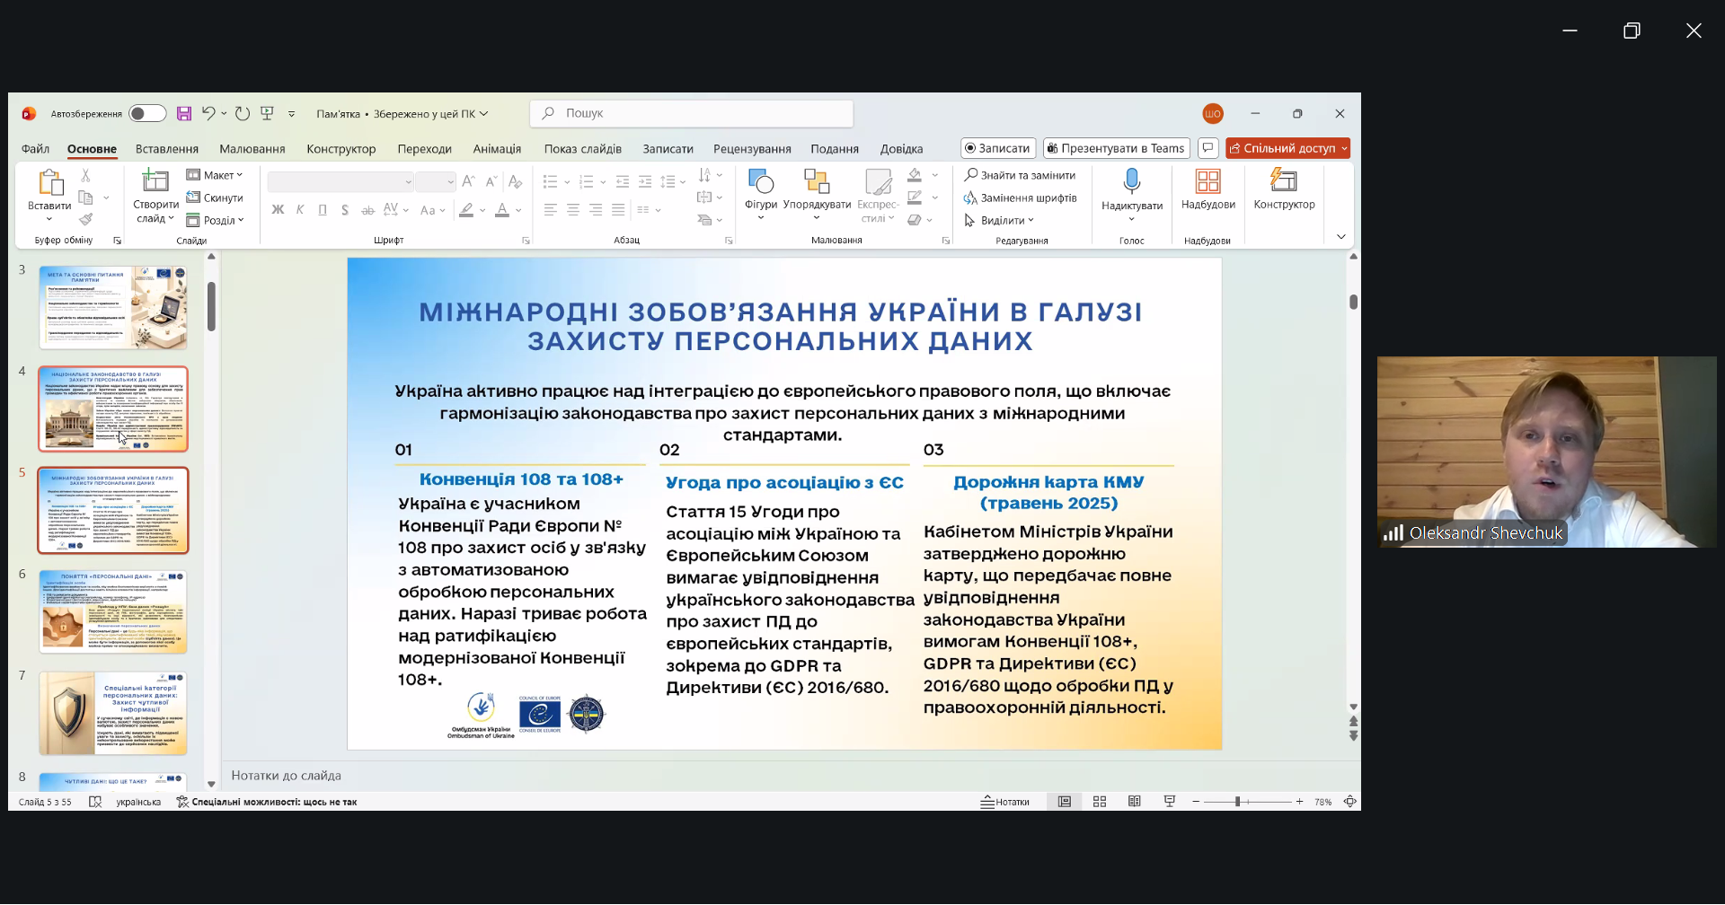
Task: Click the Скинути reset button
Action: [215, 198]
